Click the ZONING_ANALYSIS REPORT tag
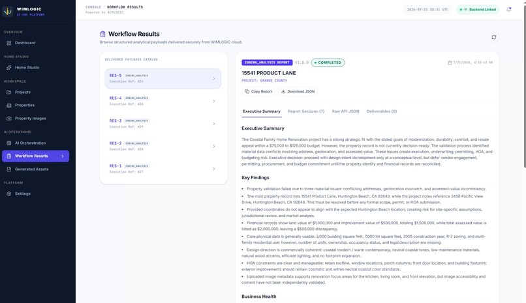 pos(267,63)
